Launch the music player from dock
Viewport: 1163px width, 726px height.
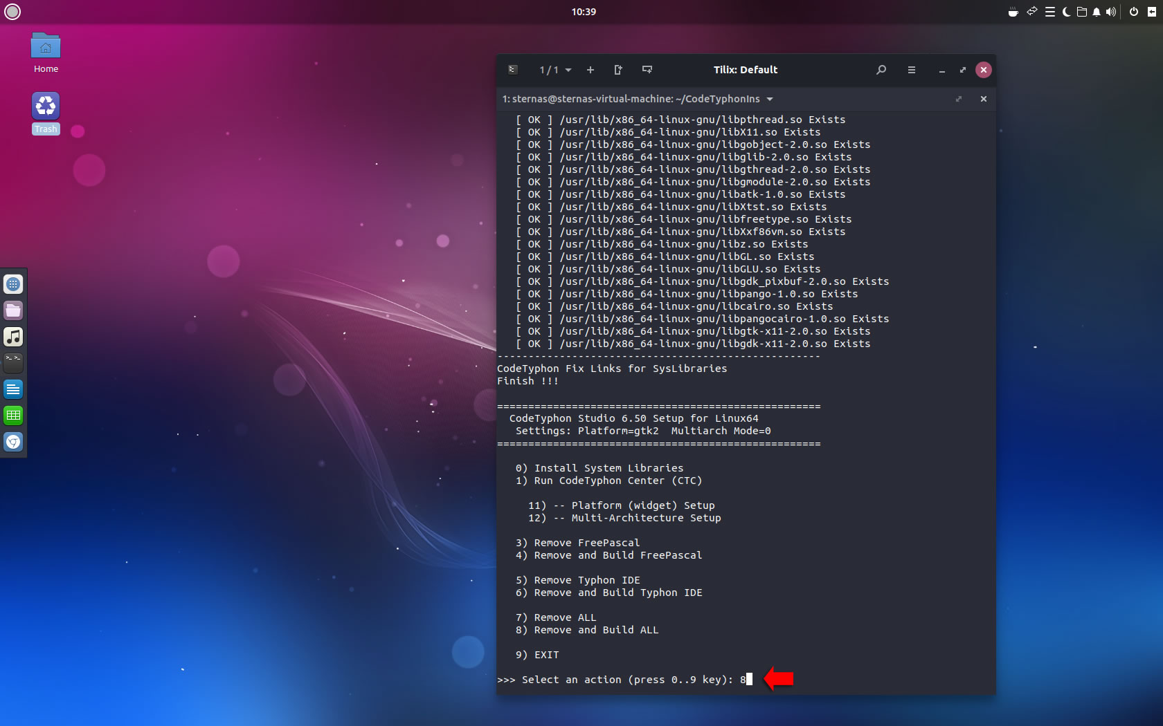13,337
